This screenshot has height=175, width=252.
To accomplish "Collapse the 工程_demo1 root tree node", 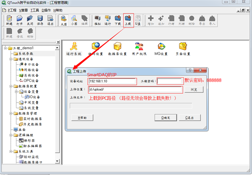I will click(x=5, y=48).
